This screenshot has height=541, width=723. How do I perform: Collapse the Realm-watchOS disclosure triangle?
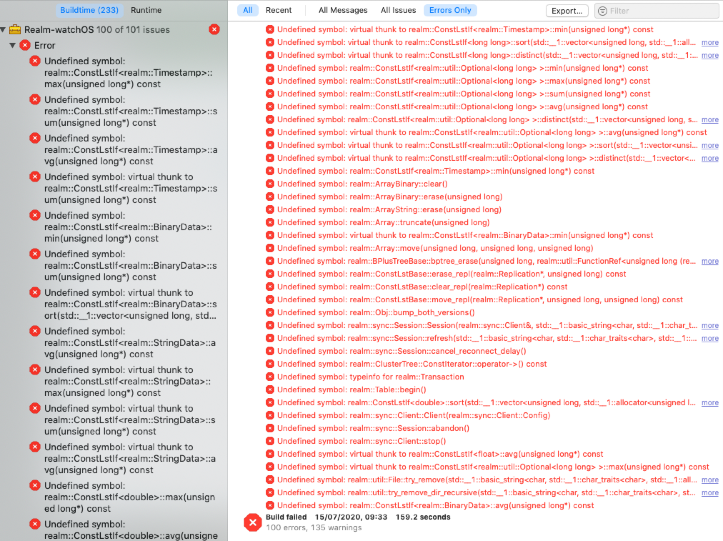tap(3, 30)
